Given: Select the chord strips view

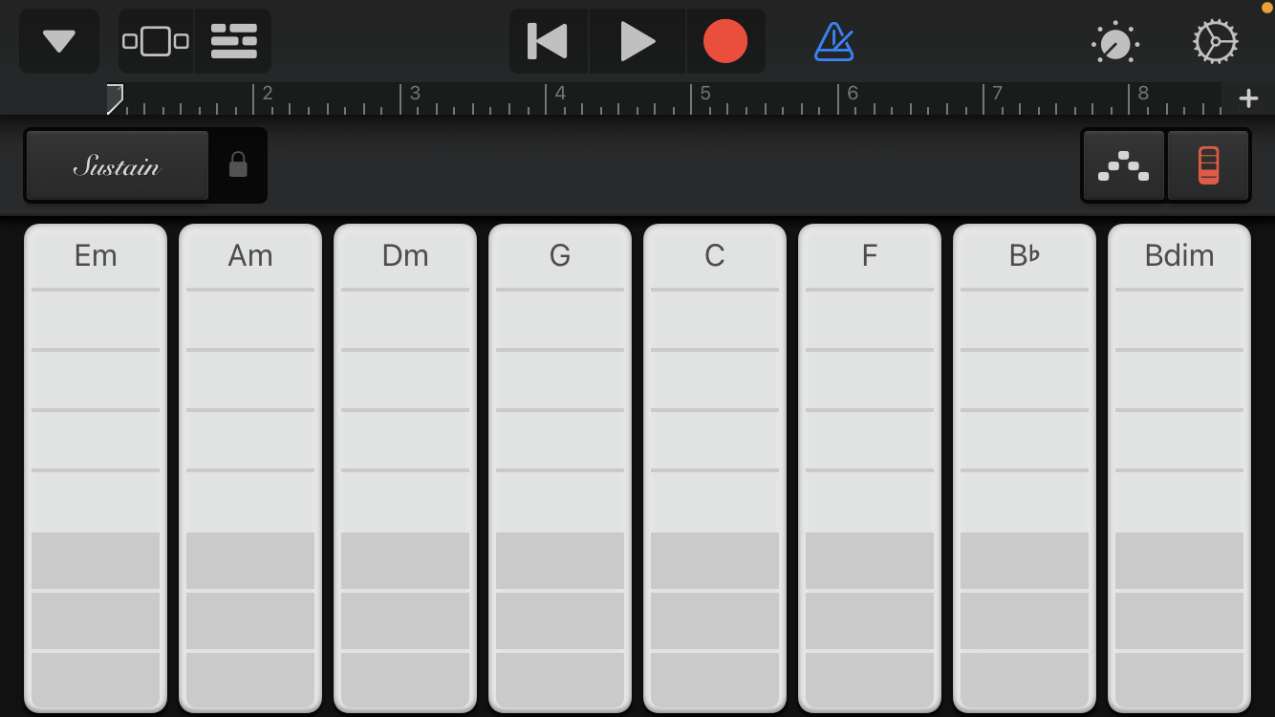Looking at the screenshot, I should point(1208,166).
